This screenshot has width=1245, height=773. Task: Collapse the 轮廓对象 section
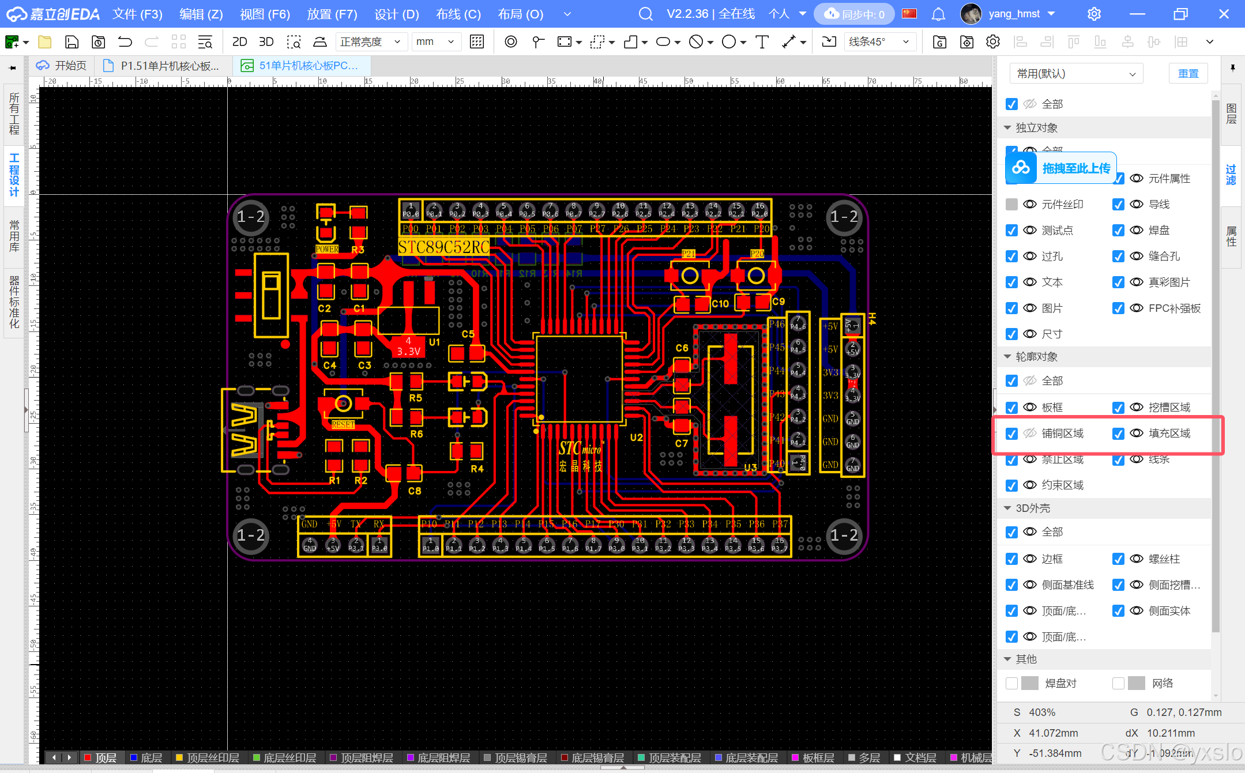1007,357
